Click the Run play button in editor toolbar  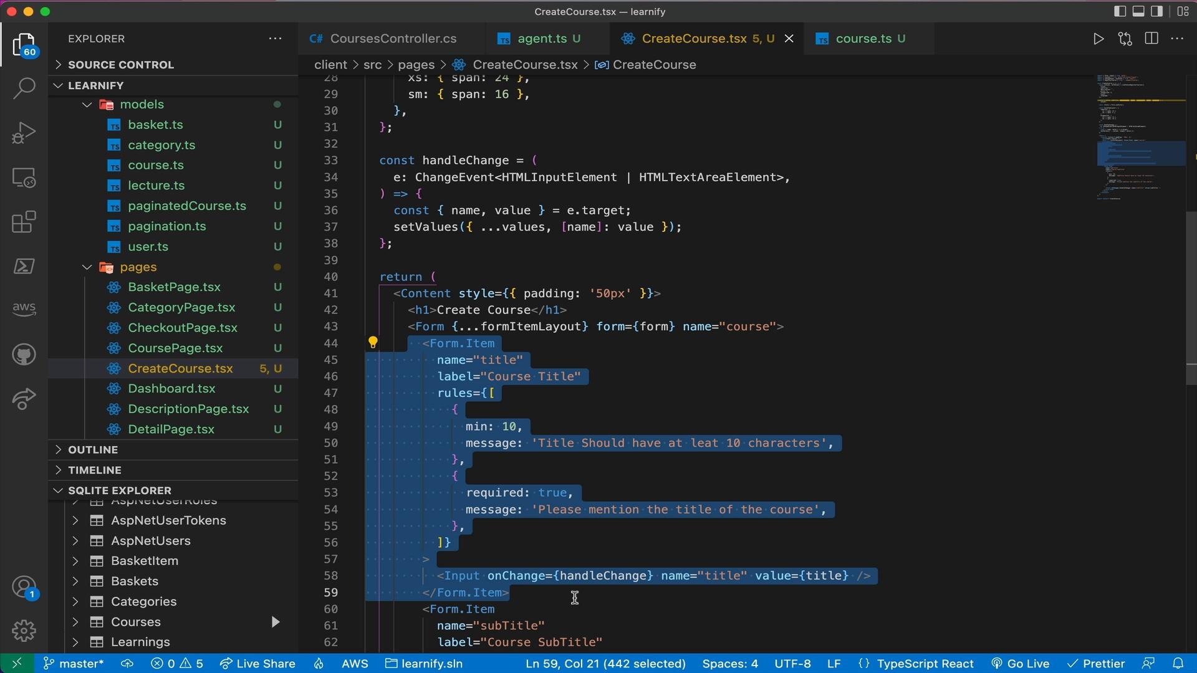point(1098,39)
